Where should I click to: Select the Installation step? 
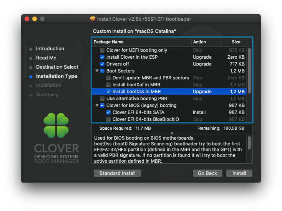tap(48, 85)
